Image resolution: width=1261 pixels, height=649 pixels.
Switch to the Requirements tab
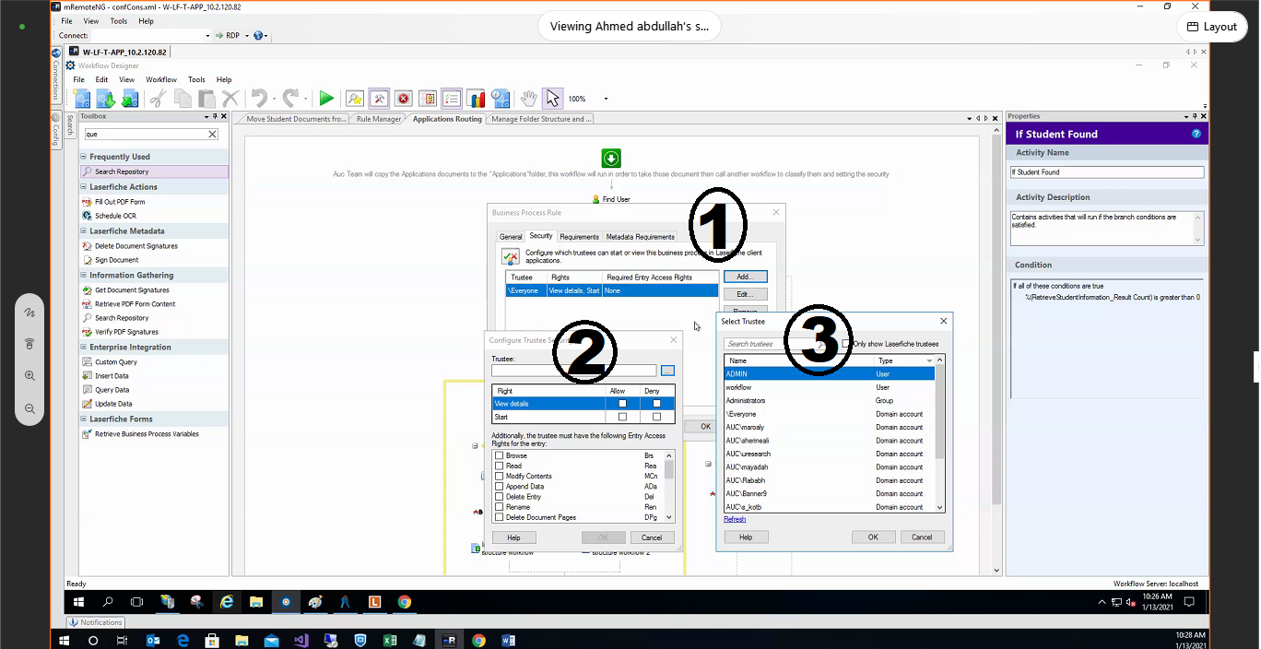point(579,237)
